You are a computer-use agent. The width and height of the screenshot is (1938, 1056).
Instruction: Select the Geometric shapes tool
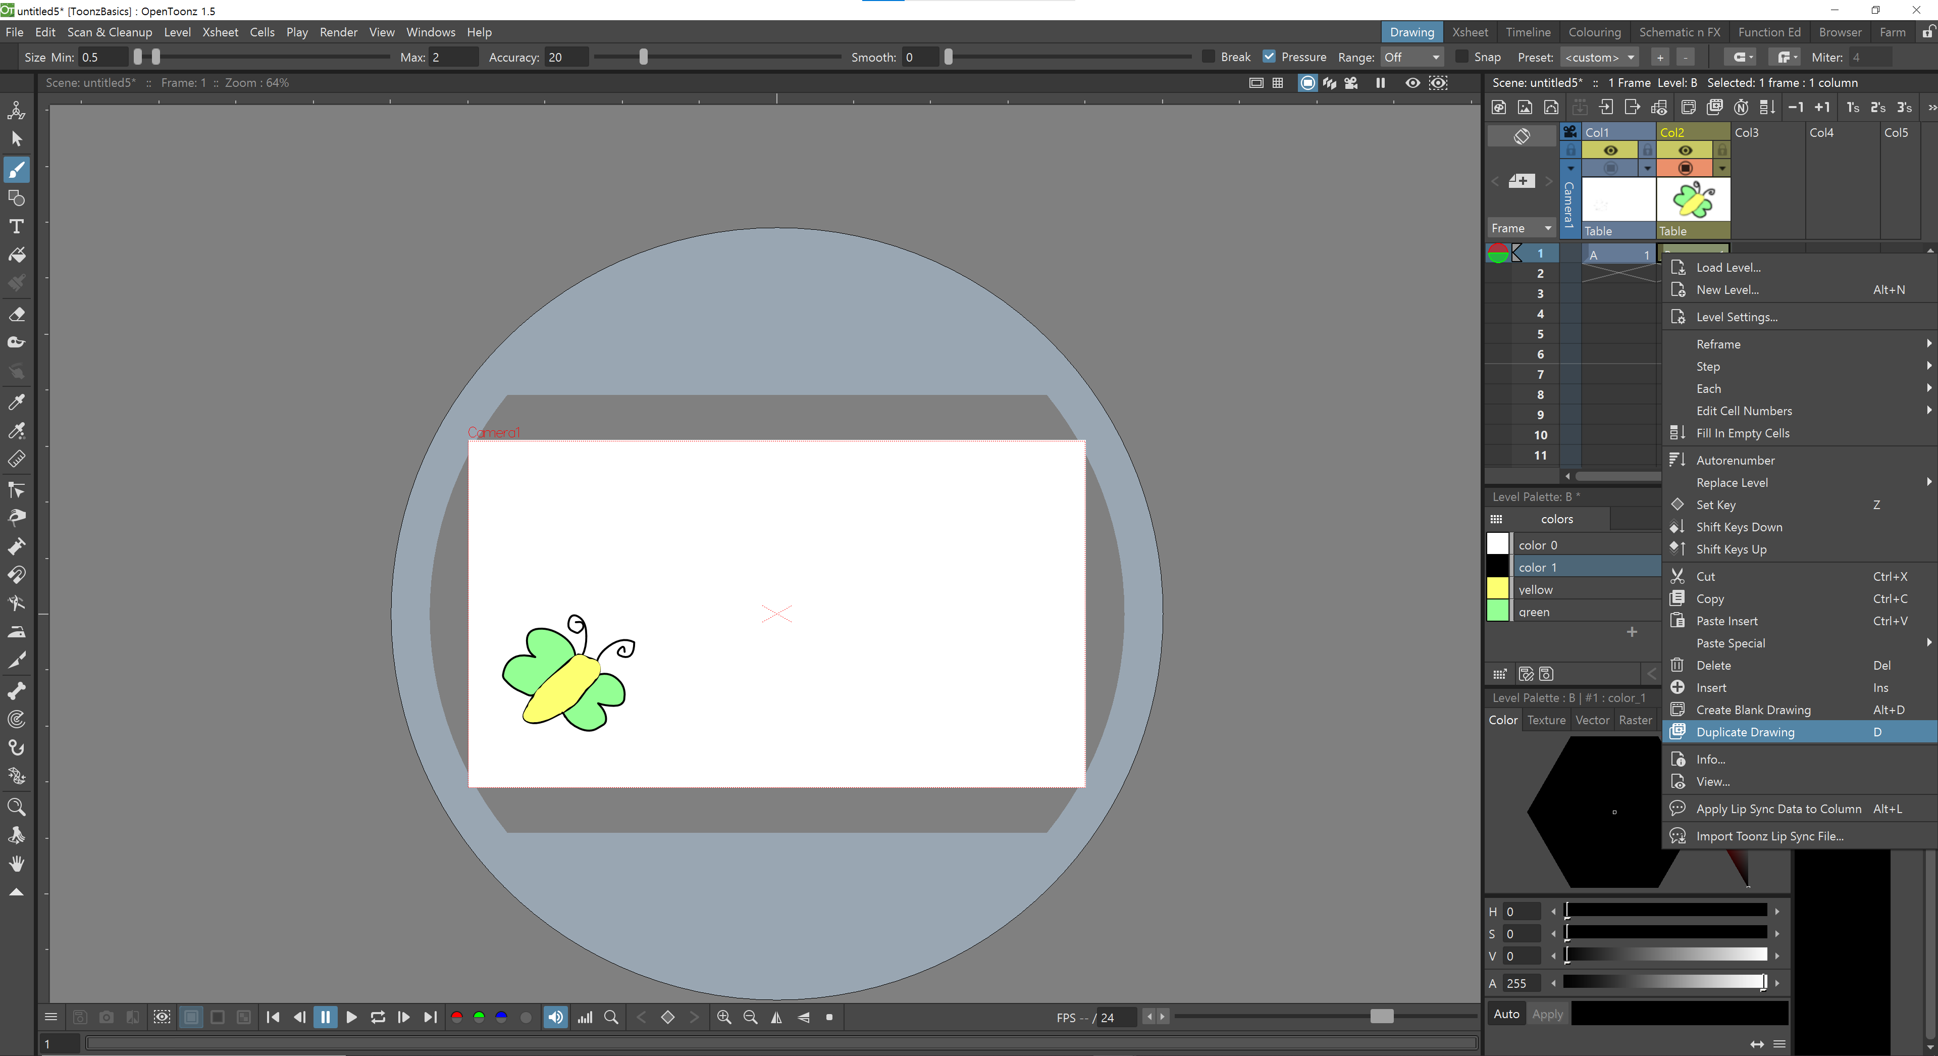(17, 198)
